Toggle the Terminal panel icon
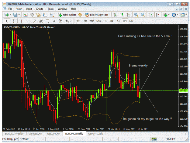Image resolution: width=190 pixels, height=143 pixels. point(45,15)
